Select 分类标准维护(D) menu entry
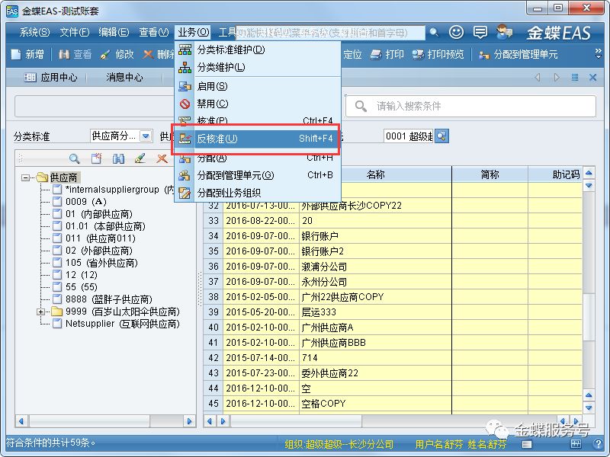Image resolution: width=610 pixels, height=457 pixels. coord(258,50)
